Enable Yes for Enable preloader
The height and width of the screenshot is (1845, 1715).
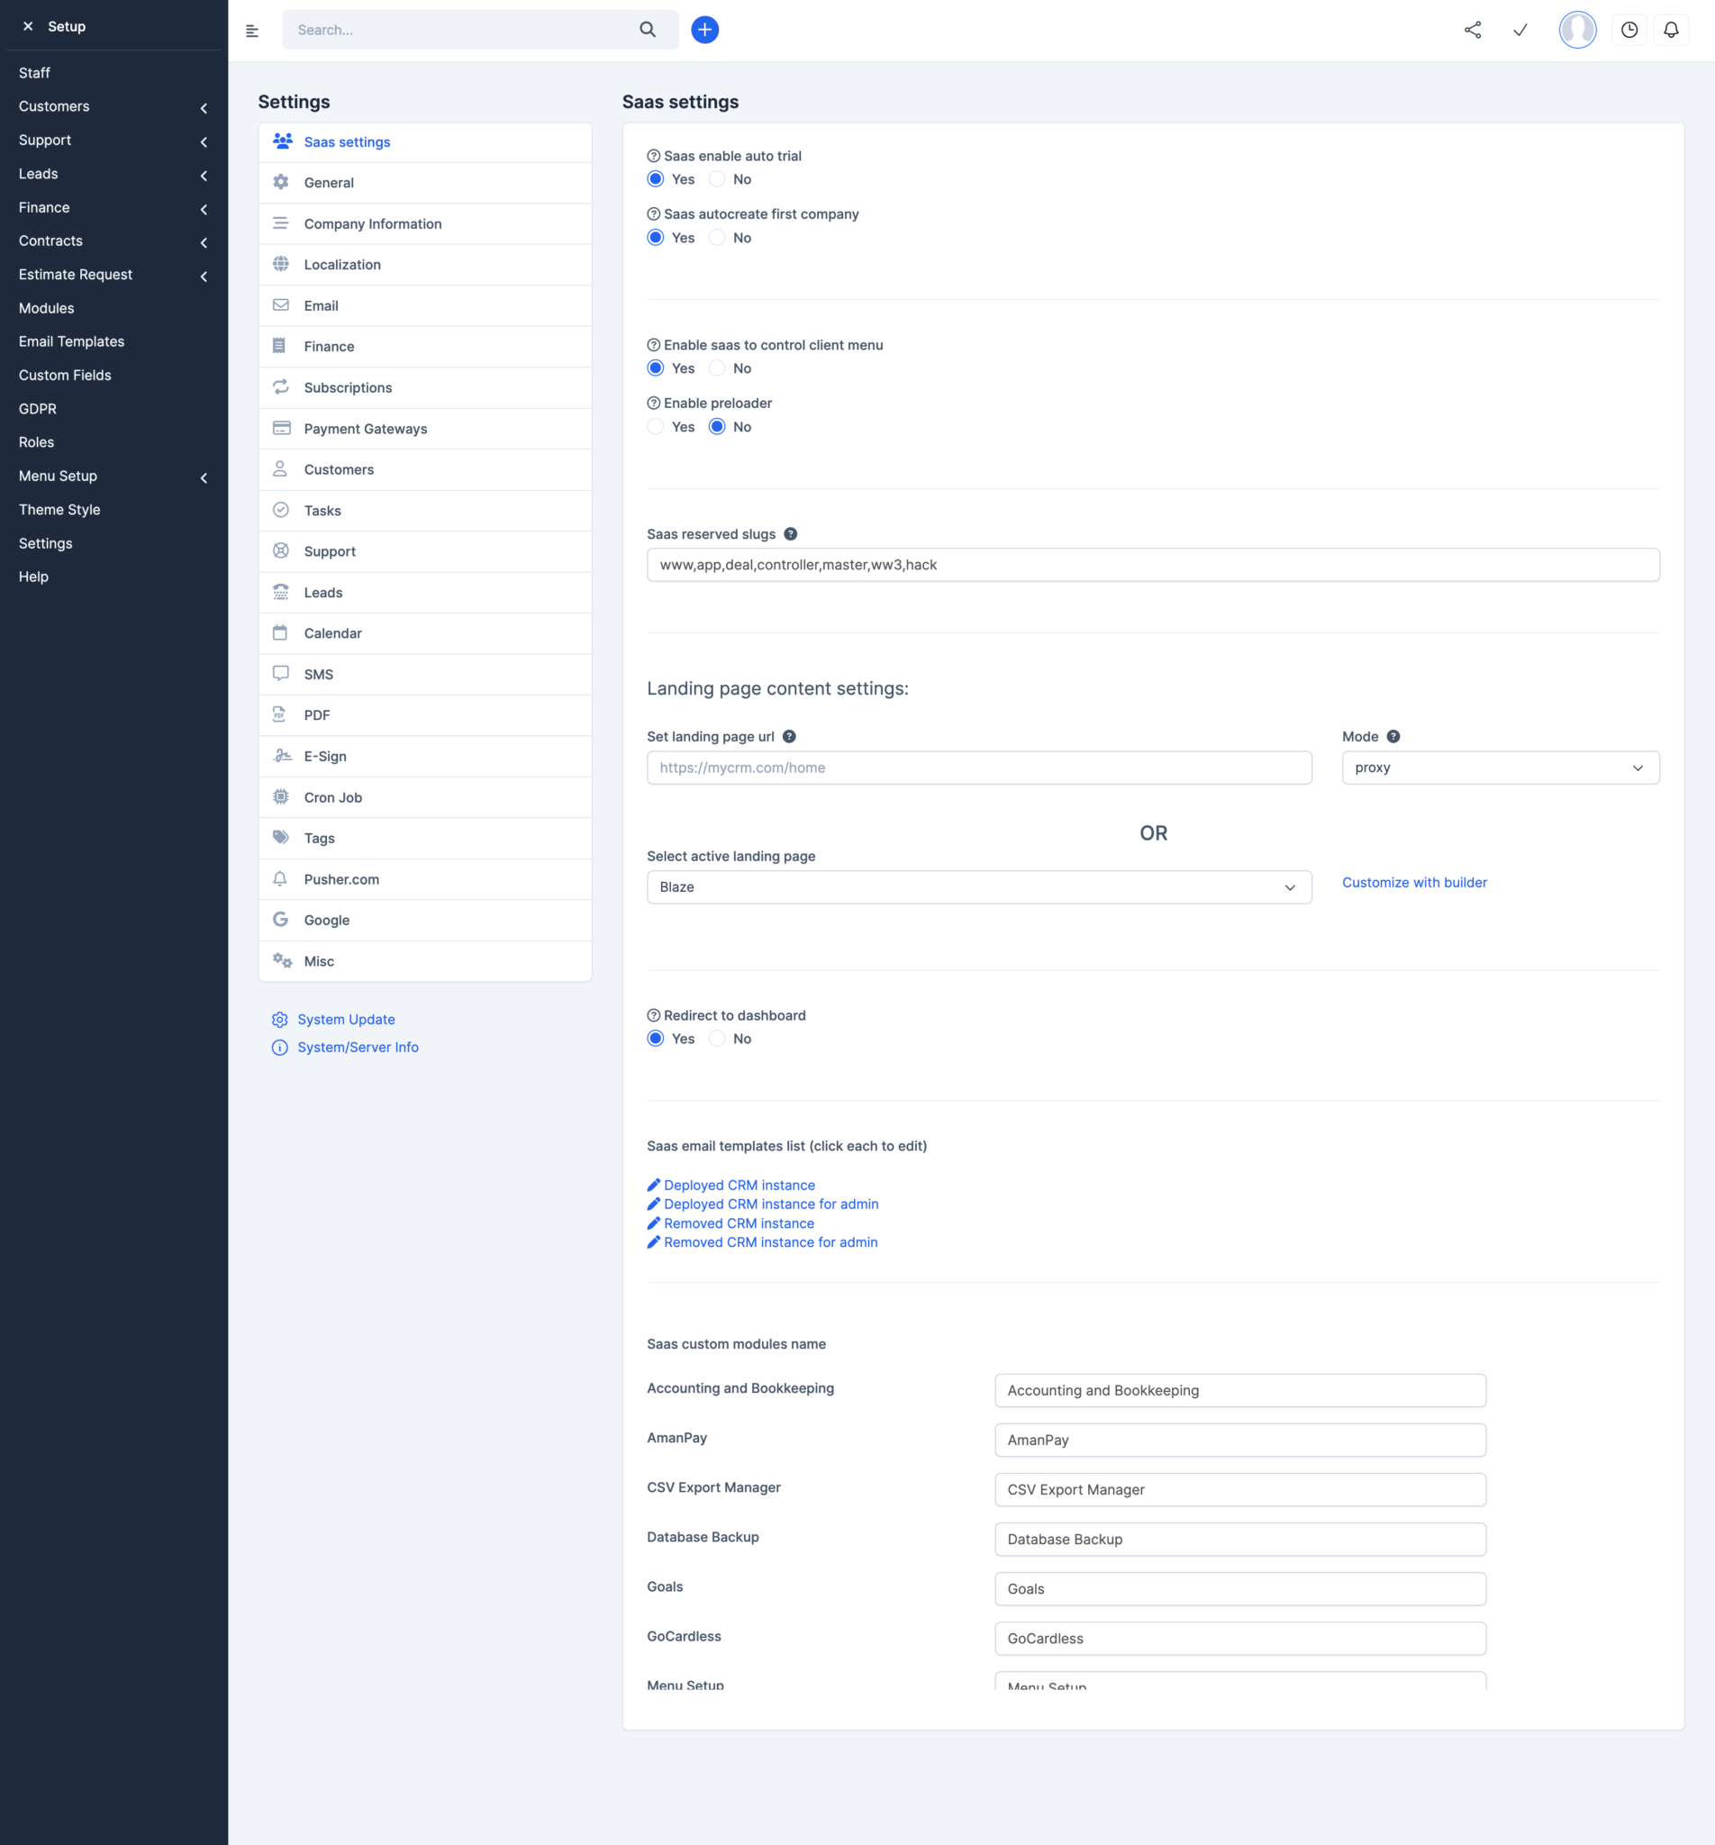click(656, 426)
